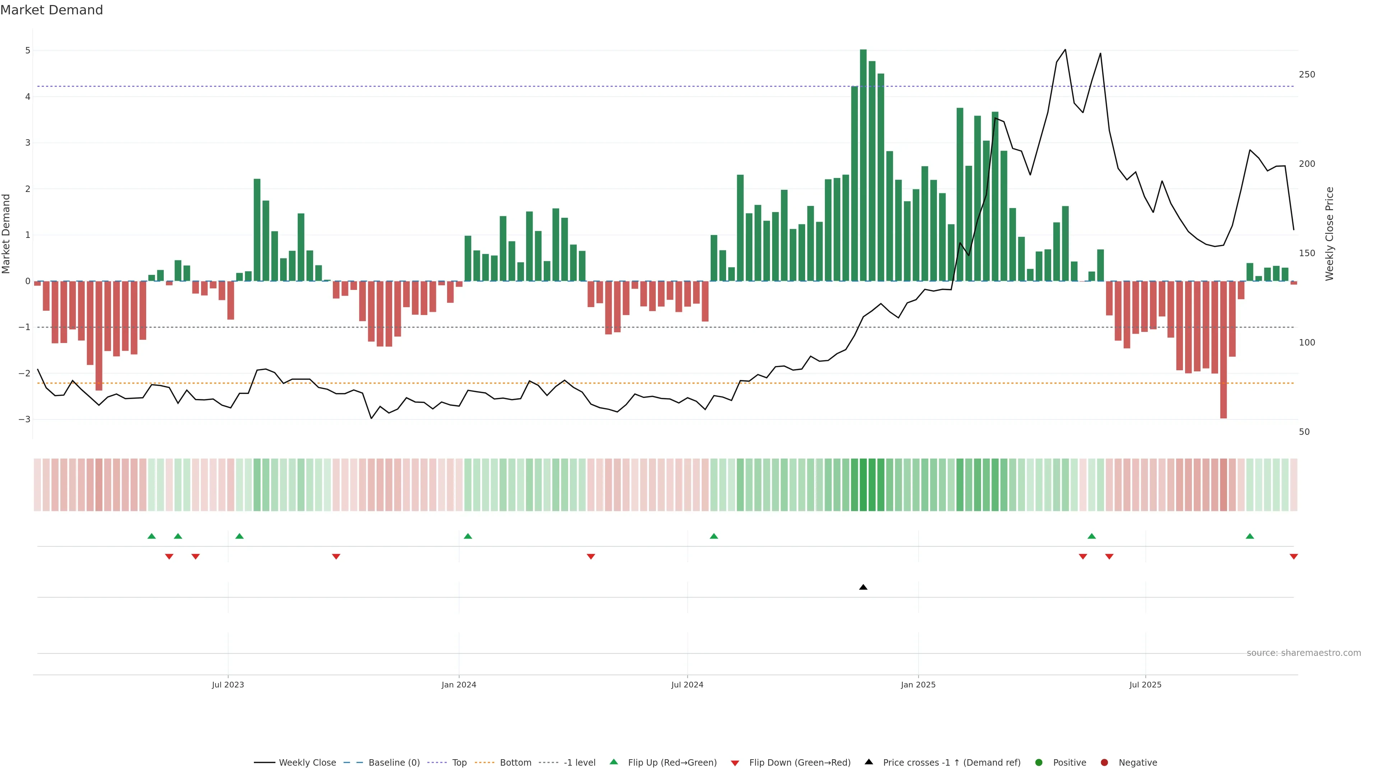
Task: Click the Jul 2023 axis label
Action: click(228, 685)
